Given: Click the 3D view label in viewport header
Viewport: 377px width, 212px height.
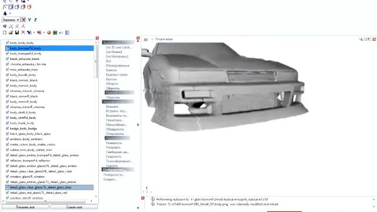Looking at the screenshot, I should [x=145, y=39].
